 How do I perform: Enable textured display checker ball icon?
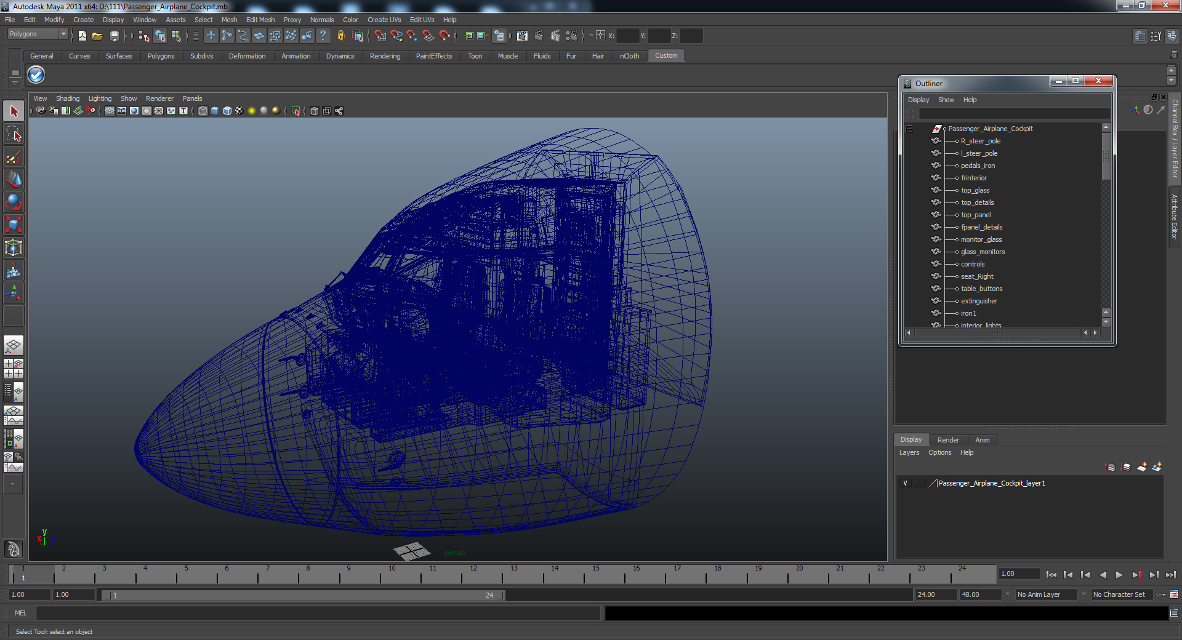(x=239, y=111)
